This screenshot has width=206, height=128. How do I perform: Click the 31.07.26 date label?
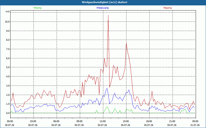[195, 125]
